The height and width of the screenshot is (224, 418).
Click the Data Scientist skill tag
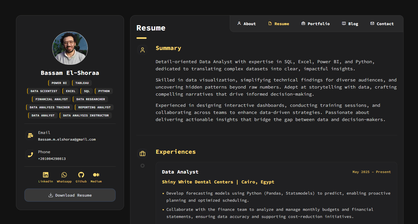[x=44, y=91]
